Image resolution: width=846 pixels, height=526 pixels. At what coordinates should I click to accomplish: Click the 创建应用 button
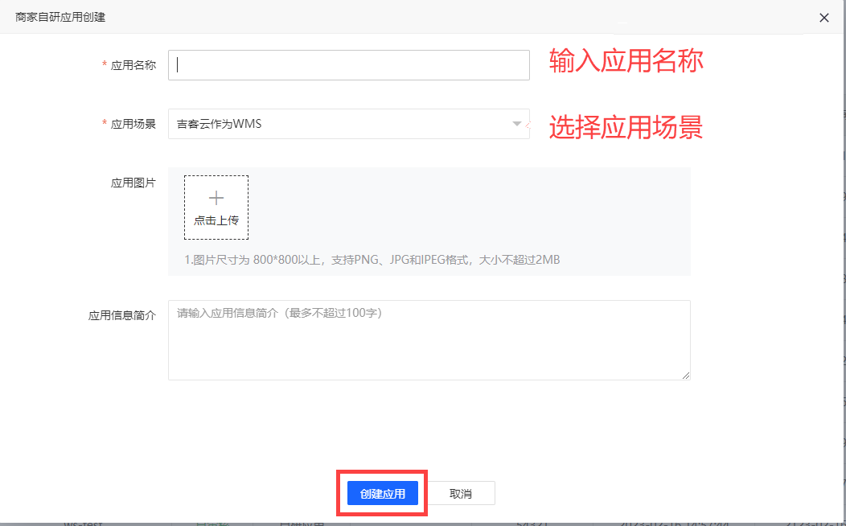tap(383, 493)
